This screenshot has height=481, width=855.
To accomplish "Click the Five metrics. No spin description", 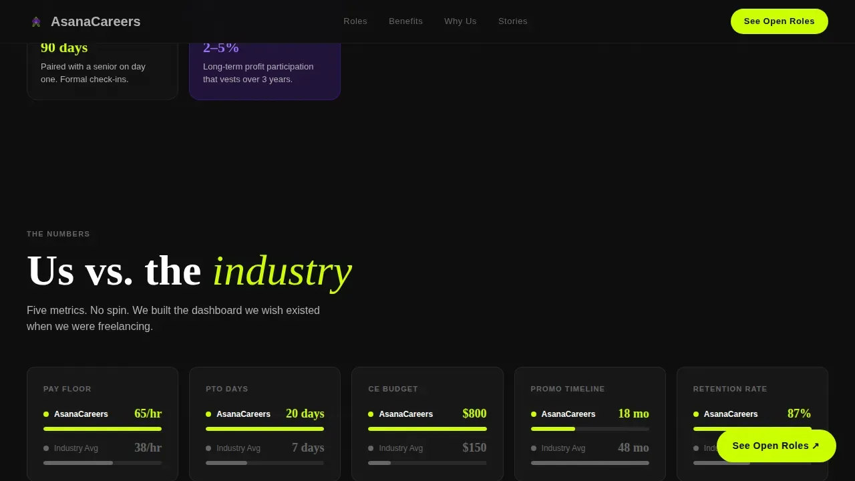I will coord(173,319).
